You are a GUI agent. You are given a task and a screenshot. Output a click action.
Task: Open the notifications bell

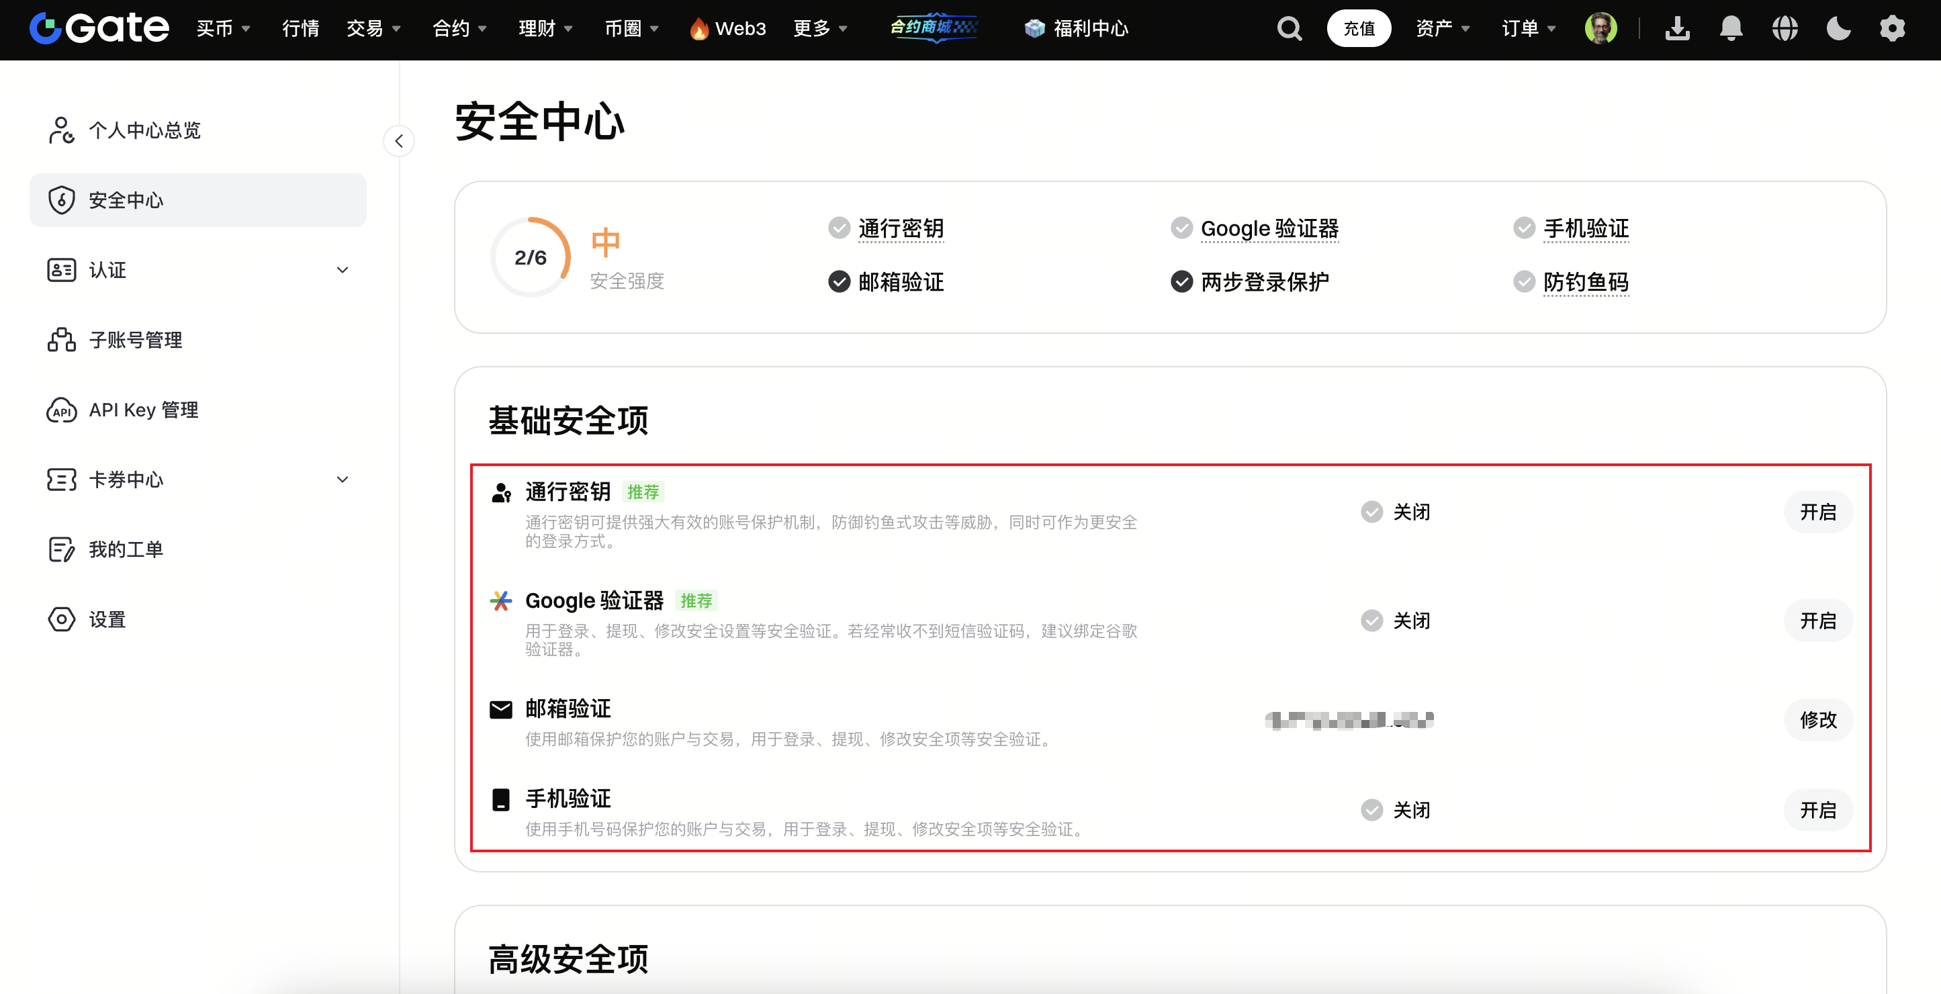pos(1731,29)
